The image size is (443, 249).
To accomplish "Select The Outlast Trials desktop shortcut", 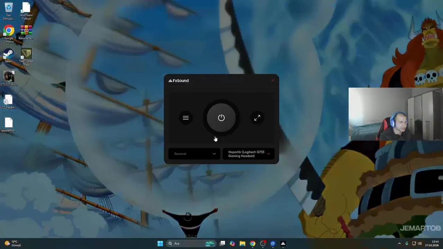I will coord(26,57).
